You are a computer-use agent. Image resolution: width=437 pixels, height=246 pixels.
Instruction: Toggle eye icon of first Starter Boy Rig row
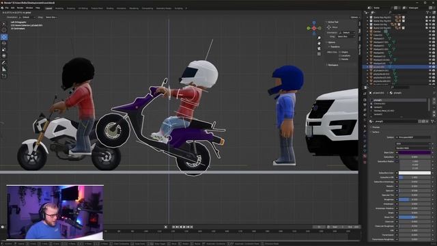tap(430, 17)
